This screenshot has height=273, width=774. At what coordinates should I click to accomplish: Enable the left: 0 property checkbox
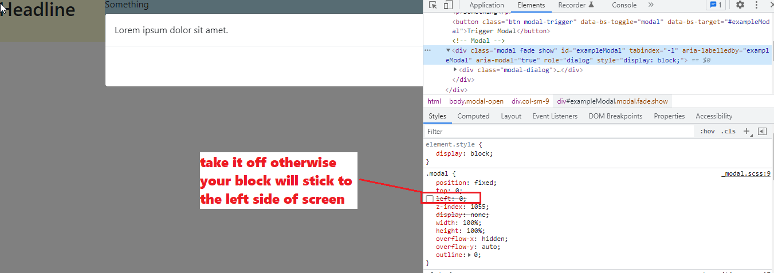[x=430, y=199]
